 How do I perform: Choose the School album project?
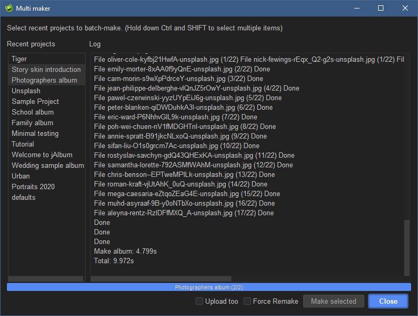(33, 112)
